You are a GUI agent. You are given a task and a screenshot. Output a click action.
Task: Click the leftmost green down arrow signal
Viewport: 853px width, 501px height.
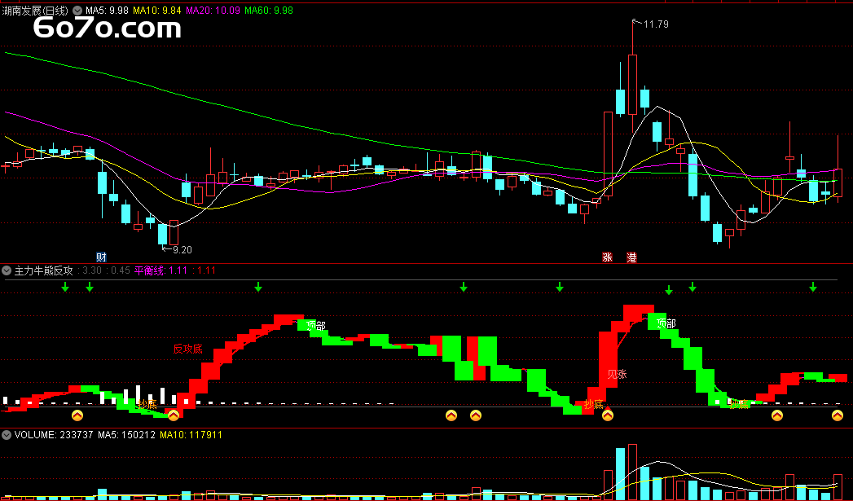point(65,287)
